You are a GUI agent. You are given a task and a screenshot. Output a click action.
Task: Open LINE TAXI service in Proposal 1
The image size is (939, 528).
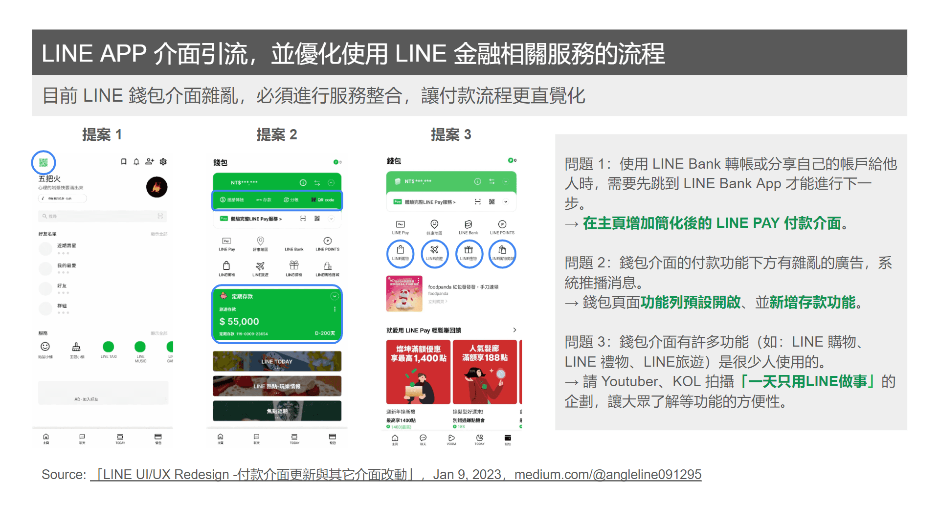point(109,347)
